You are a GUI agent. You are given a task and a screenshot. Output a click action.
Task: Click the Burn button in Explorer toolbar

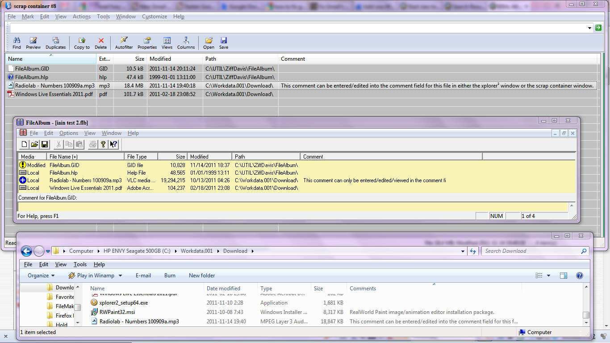coord(170,276)
